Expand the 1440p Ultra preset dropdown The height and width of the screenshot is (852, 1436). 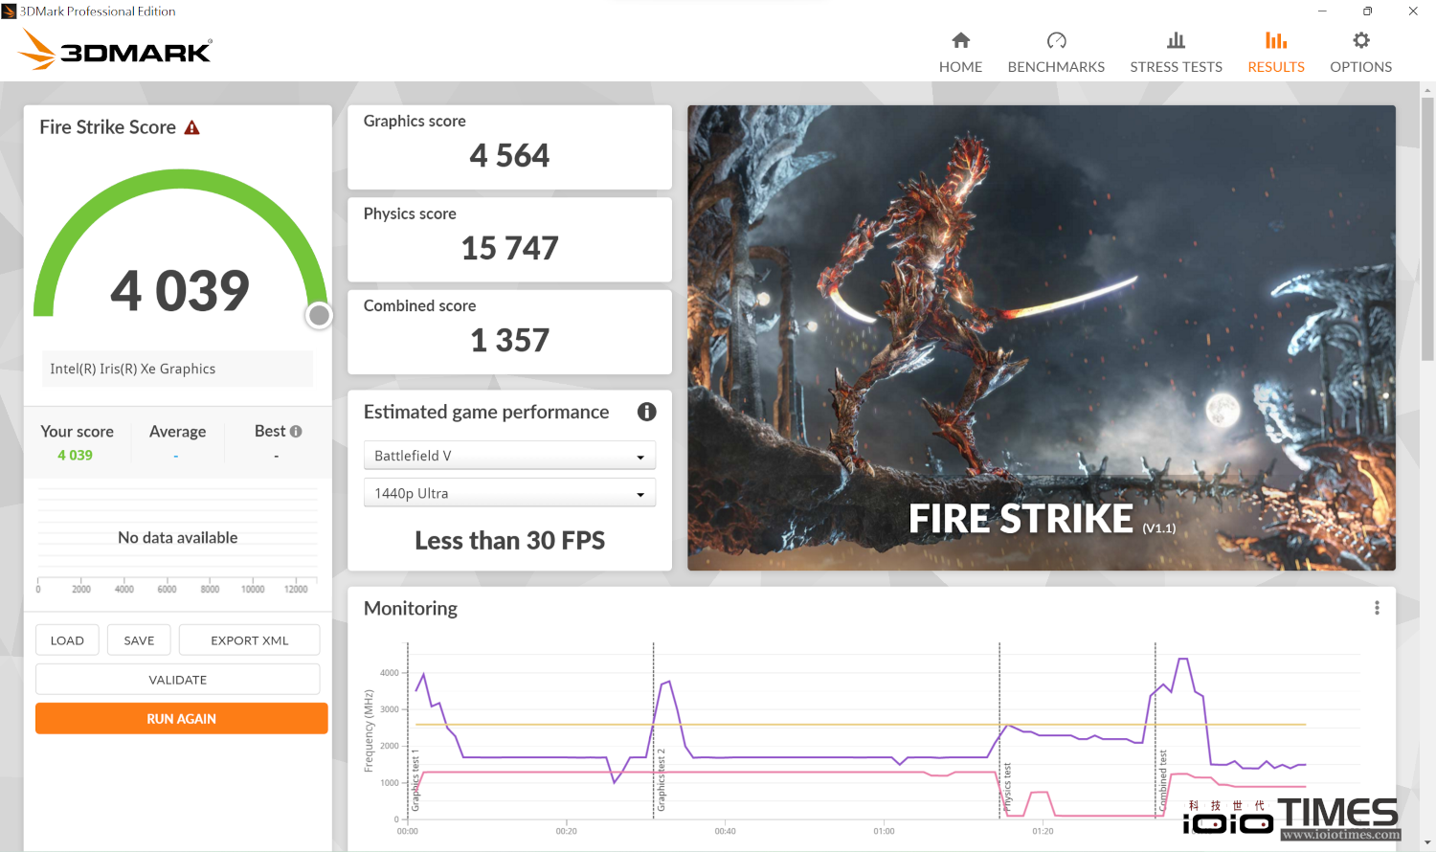point(509,493)
